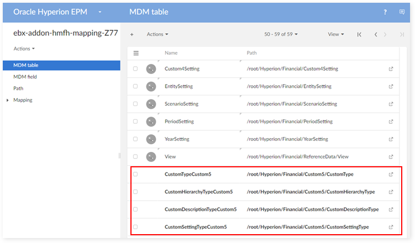The width and height of the screenshot is (415, 243).
Task: Open the help question mark icon
Action: [385, 12]
